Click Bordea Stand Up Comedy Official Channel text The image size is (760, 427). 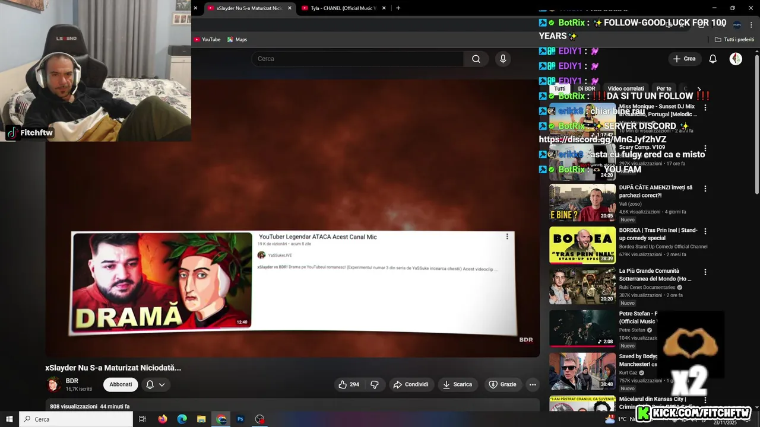click(663, 247)
